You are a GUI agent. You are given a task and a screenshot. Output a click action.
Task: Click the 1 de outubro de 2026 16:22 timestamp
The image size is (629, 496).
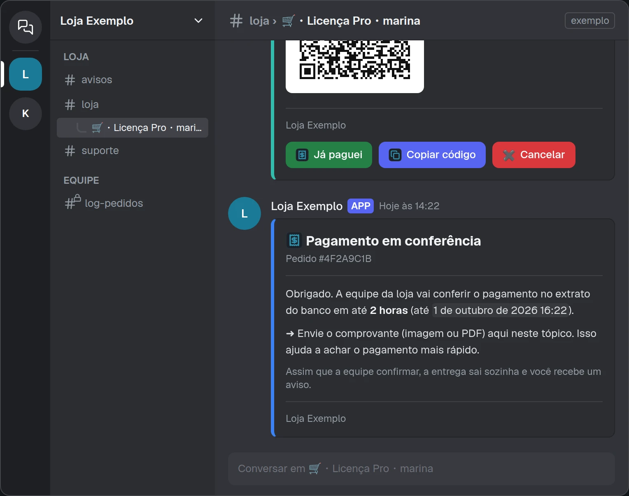[x=500, y=310]
